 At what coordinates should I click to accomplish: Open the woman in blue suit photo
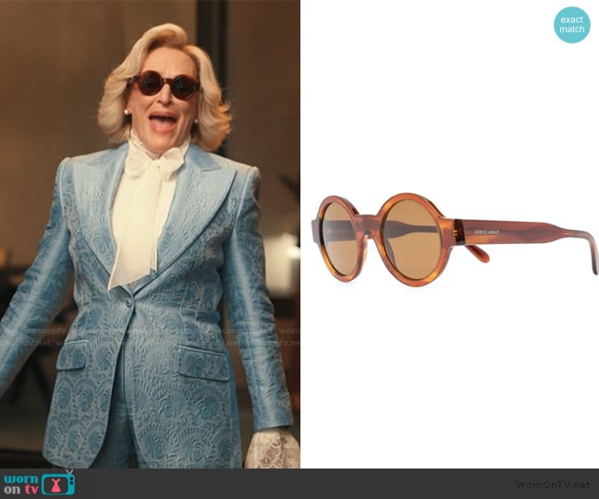tap(150, 234)
